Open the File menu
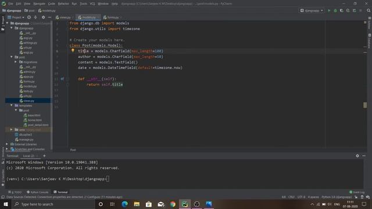This screenshot has width=372, height=209. (10, 3)
